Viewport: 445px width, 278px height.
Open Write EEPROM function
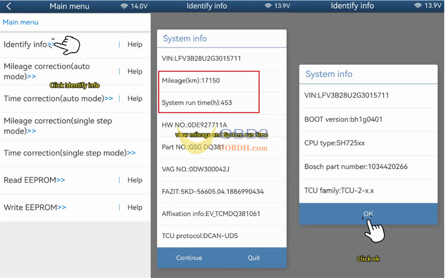(34, 207)
